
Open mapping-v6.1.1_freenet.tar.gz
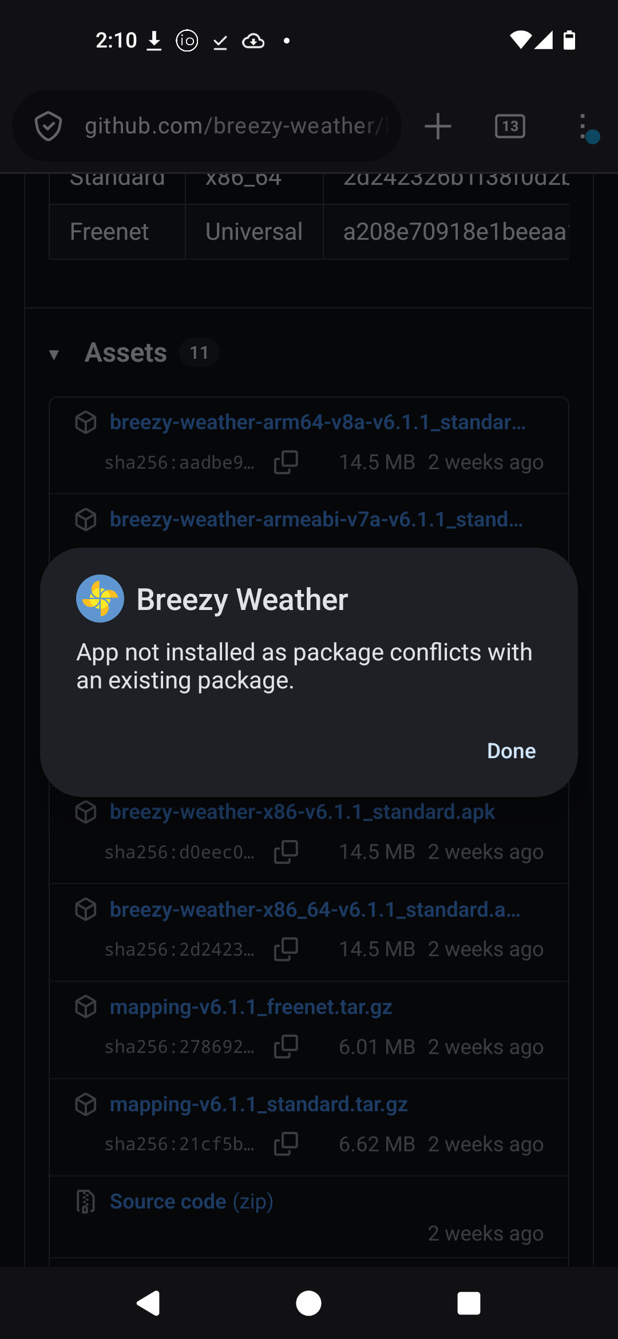click(251, 1007)
